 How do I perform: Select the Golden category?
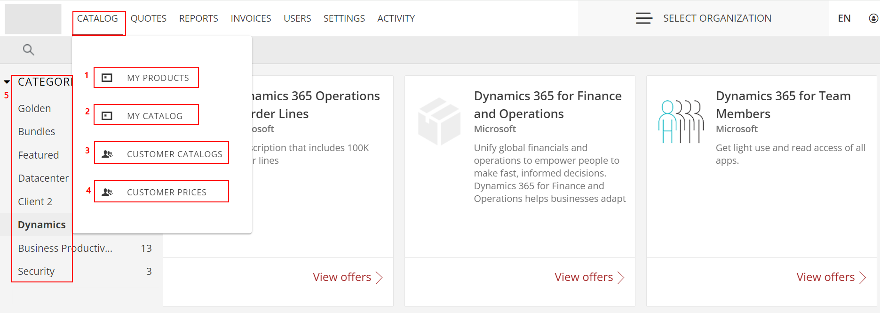coord(34,108)
